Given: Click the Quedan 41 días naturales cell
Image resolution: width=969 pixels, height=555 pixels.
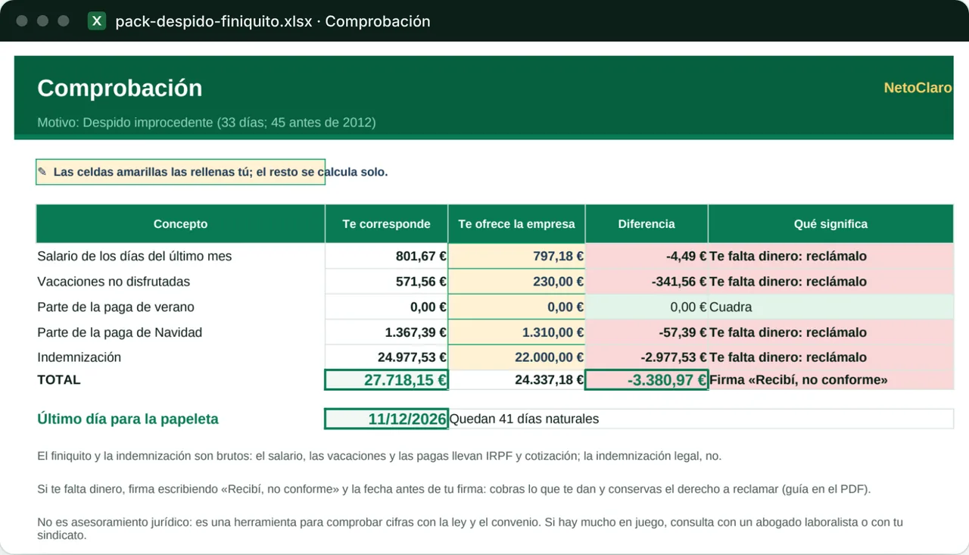Looking at the screenshot, I should click(701, 419).
